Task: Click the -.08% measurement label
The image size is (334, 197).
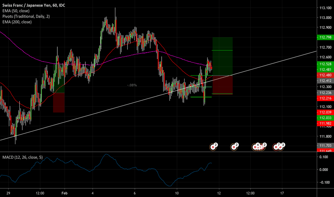Action: coord(132,85)
